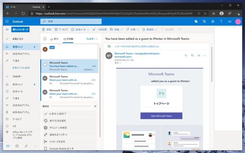The image size is (245, 153).
Task: Switch to the その他 tab
Action: (68, 39)
